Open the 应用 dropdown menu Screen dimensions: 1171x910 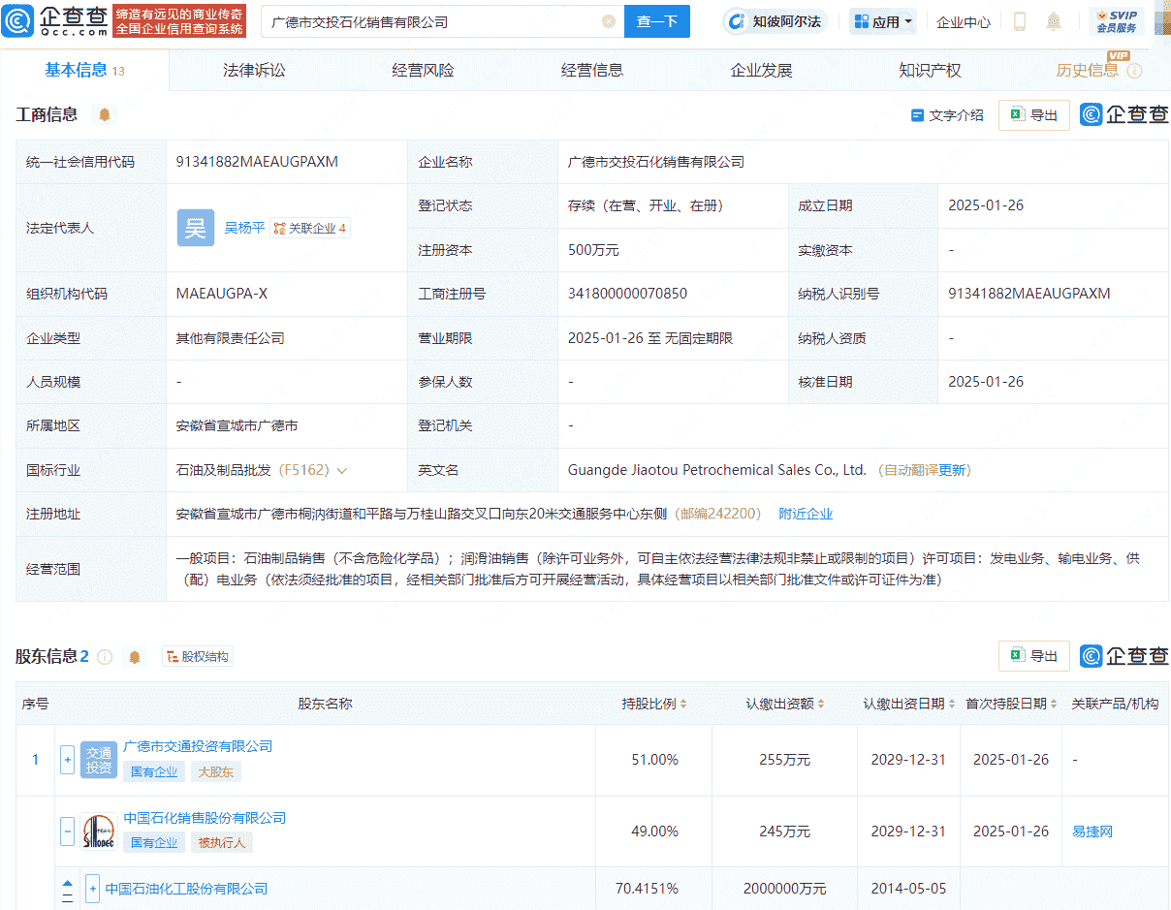point(882,21)
